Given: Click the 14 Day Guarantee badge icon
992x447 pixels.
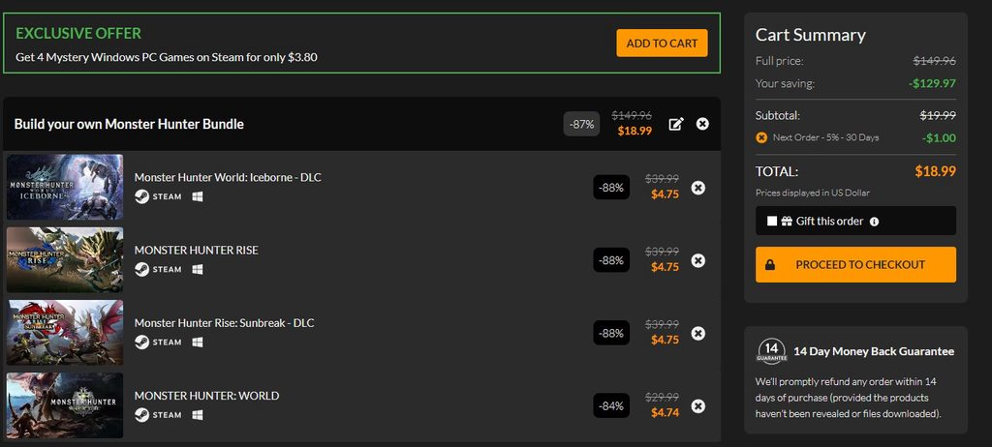Looking at the screenshot, I should coord(771,350).
